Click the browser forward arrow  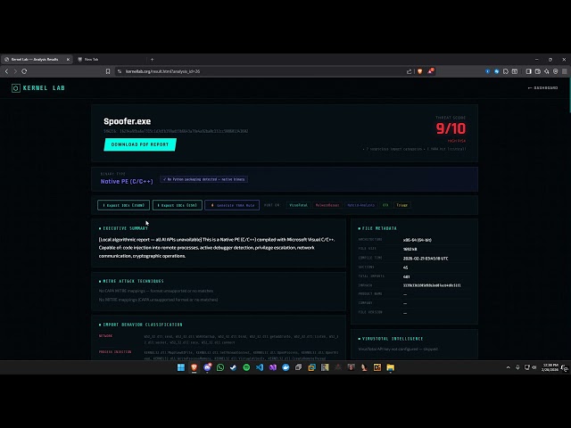15,71
